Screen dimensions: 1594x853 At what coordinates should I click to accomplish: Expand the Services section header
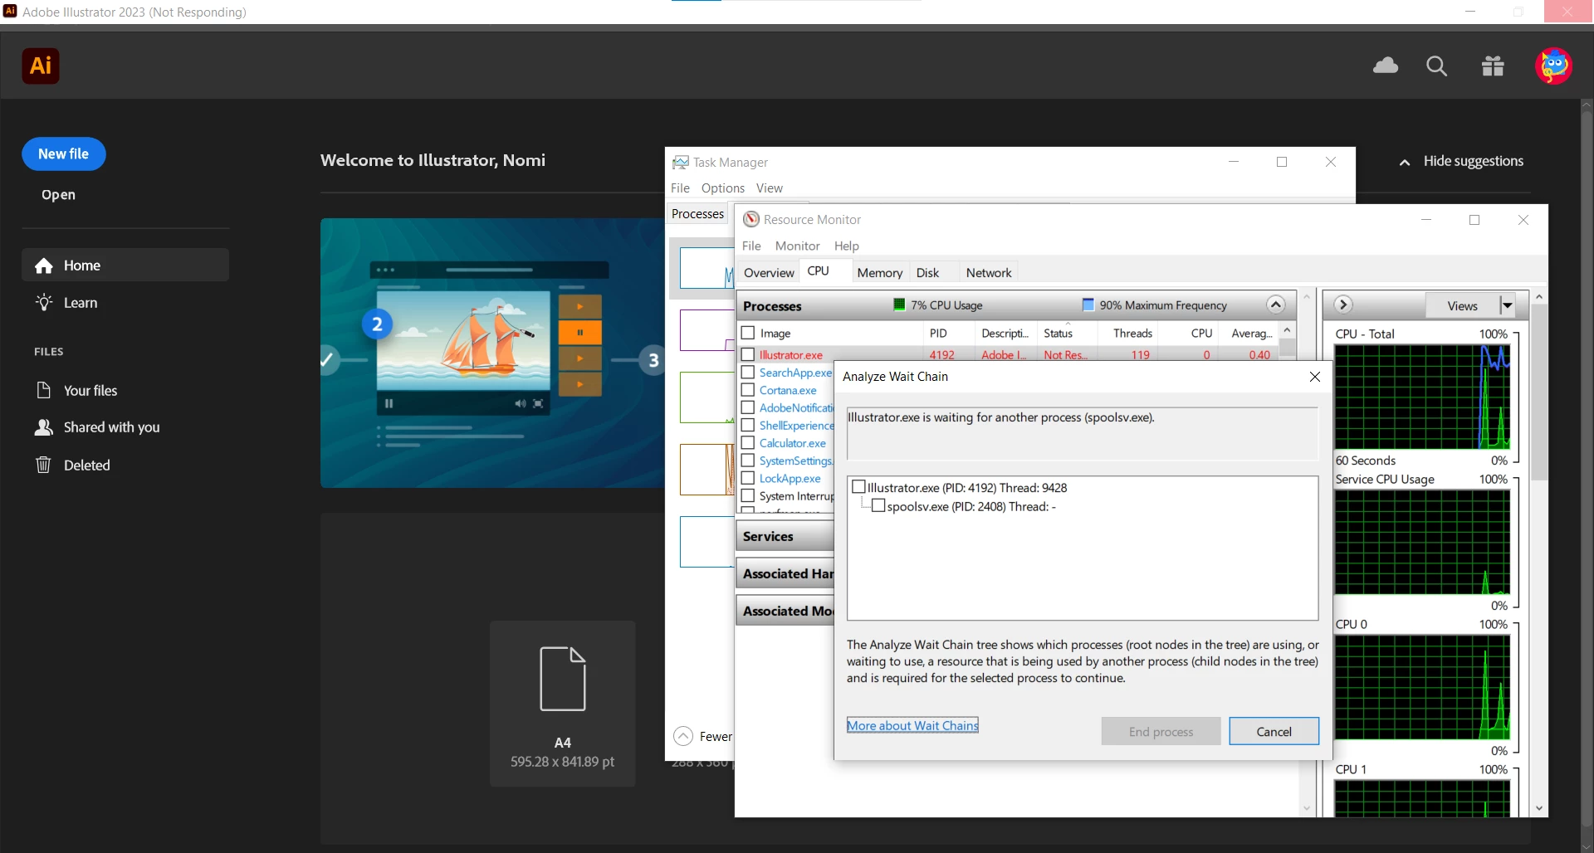(x=785, y=536)
